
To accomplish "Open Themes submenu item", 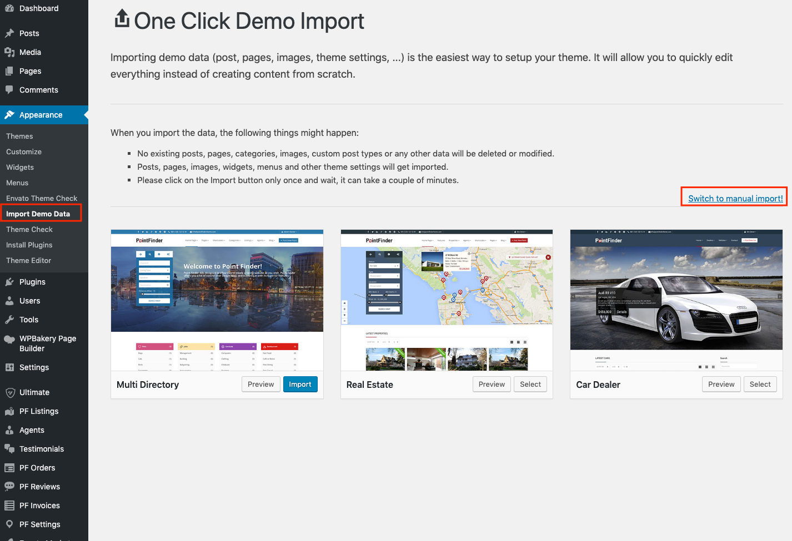I will click(x=19, y=136).
